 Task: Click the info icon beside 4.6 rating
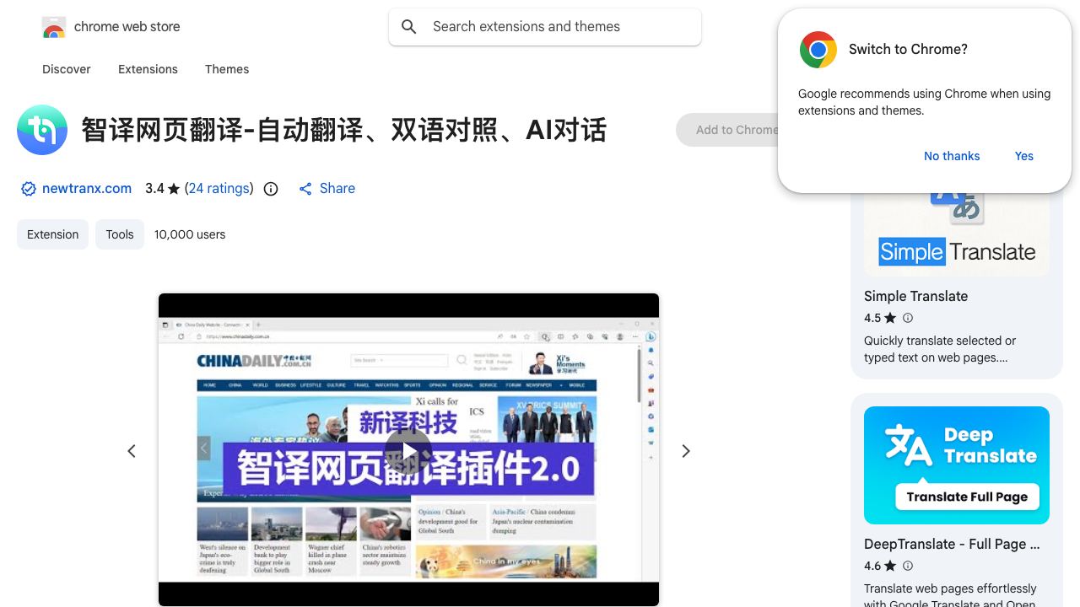908,566
